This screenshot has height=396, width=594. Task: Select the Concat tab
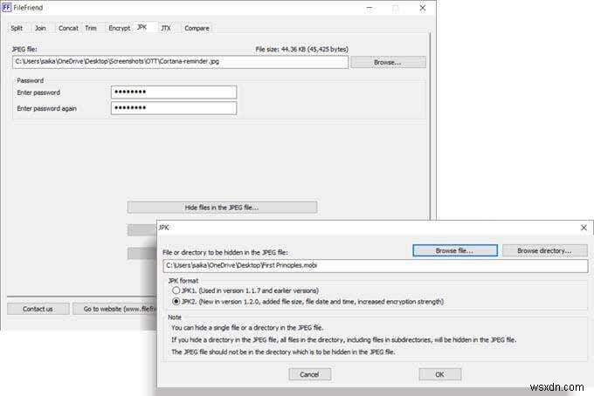(68, 28)
